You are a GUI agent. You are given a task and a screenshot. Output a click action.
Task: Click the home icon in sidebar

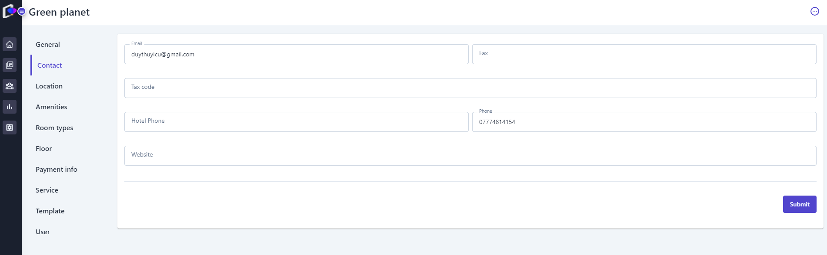point(10,44)
